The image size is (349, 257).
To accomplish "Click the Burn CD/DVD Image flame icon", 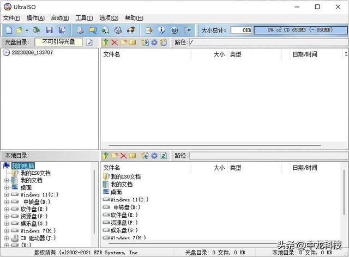I will tap(131, 30).
